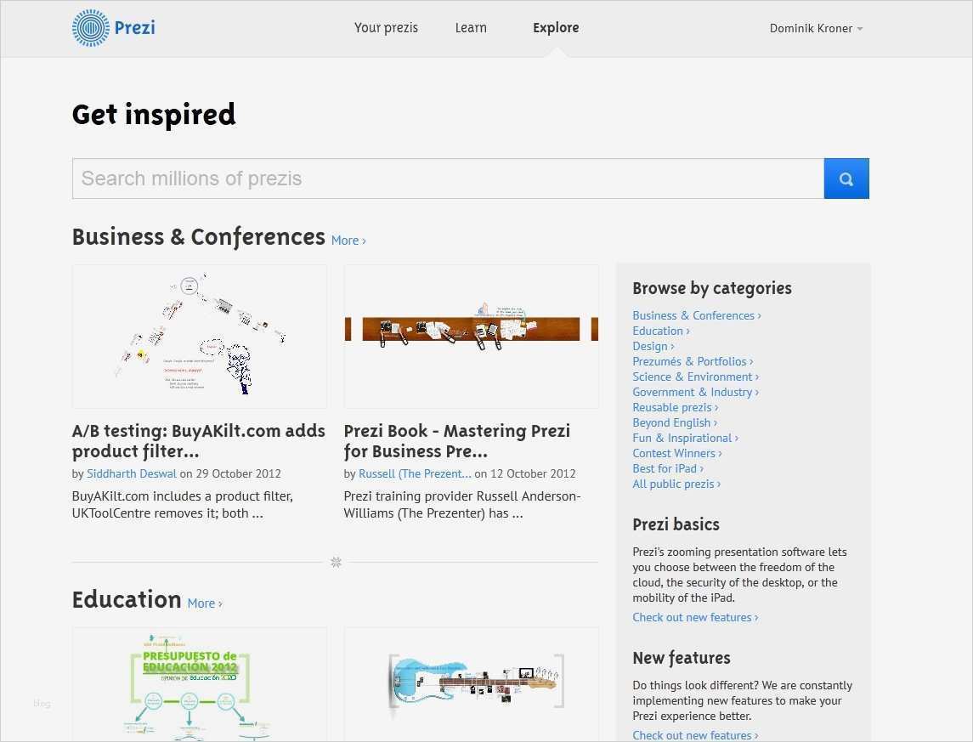Switch to the Your prezis tab
The height and width of the screenshot is (742, 973).
(386, 27)
